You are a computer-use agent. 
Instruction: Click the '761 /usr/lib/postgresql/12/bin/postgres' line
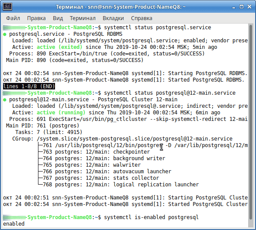coord(145,145)
